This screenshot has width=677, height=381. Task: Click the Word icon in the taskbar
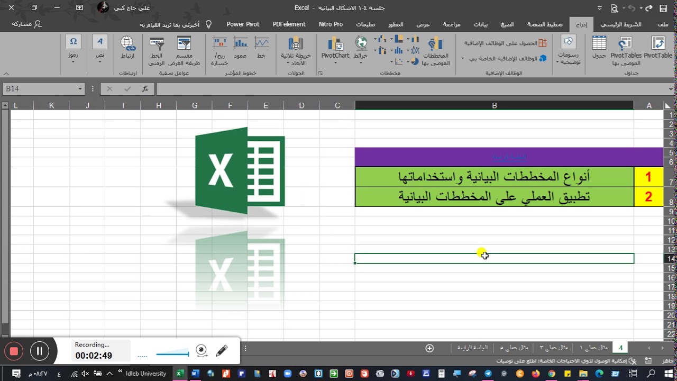click(195, 374)
